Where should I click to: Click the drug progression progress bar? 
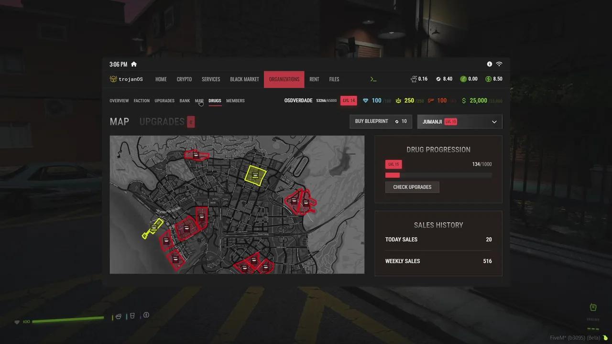438,175
